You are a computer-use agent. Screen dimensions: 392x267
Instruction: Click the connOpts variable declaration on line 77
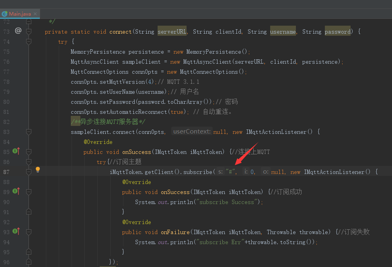pos(145,72)
